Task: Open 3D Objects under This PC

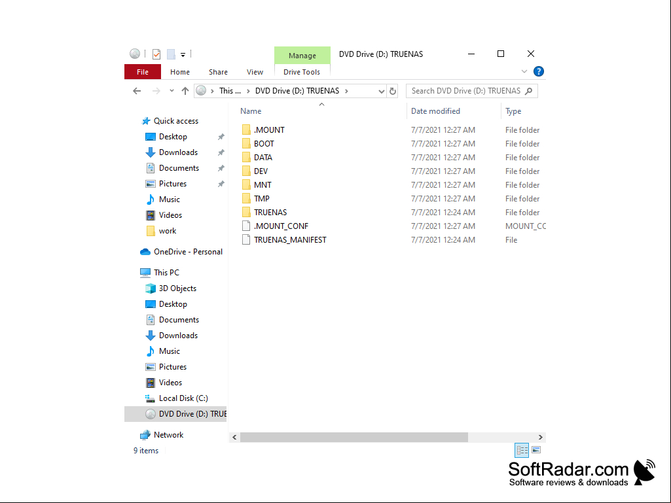Action: click(x=177, y=288)
